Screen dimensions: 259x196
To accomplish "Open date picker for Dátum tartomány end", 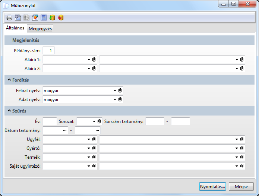I will pyautogui.click(x=97, y=130).
